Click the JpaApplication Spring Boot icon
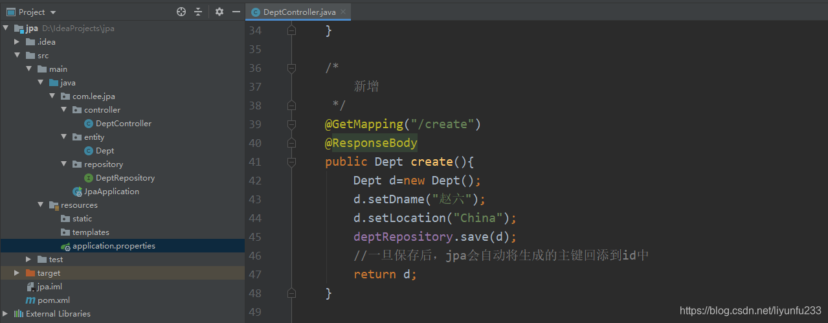828x323 pixels. point(77,192)
